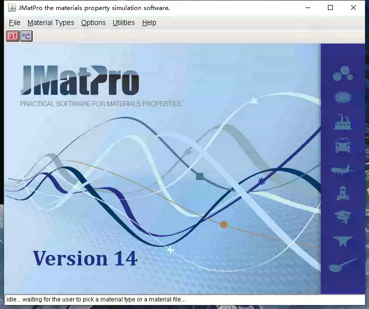Viewport: 369px width, 309px height.
Task: Maximize the JMatPro window
Action: [330, 8]
